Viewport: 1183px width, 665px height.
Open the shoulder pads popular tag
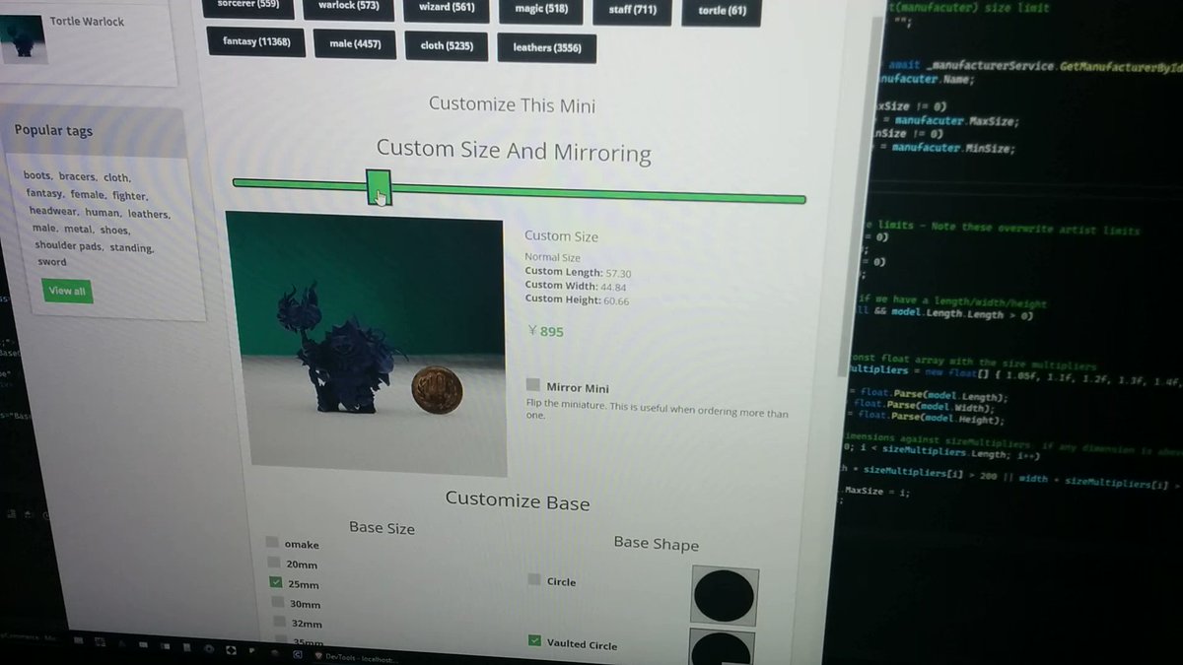click(68, 246)
